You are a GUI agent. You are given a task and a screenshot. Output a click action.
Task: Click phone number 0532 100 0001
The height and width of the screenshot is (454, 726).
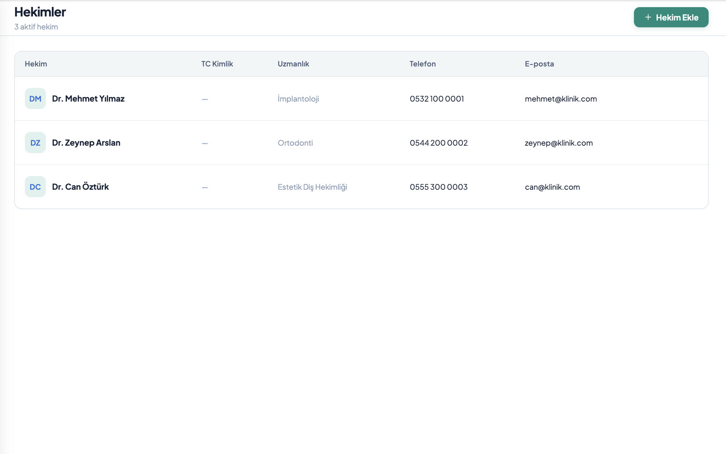click(x=437, y=99)
